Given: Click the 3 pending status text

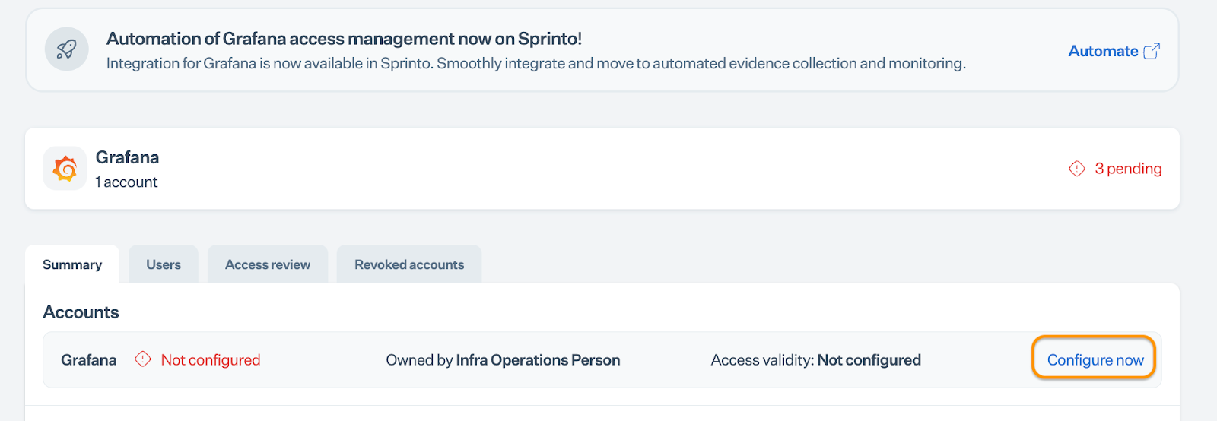Looking at the screenshot, I should (x=1128, y=169).
